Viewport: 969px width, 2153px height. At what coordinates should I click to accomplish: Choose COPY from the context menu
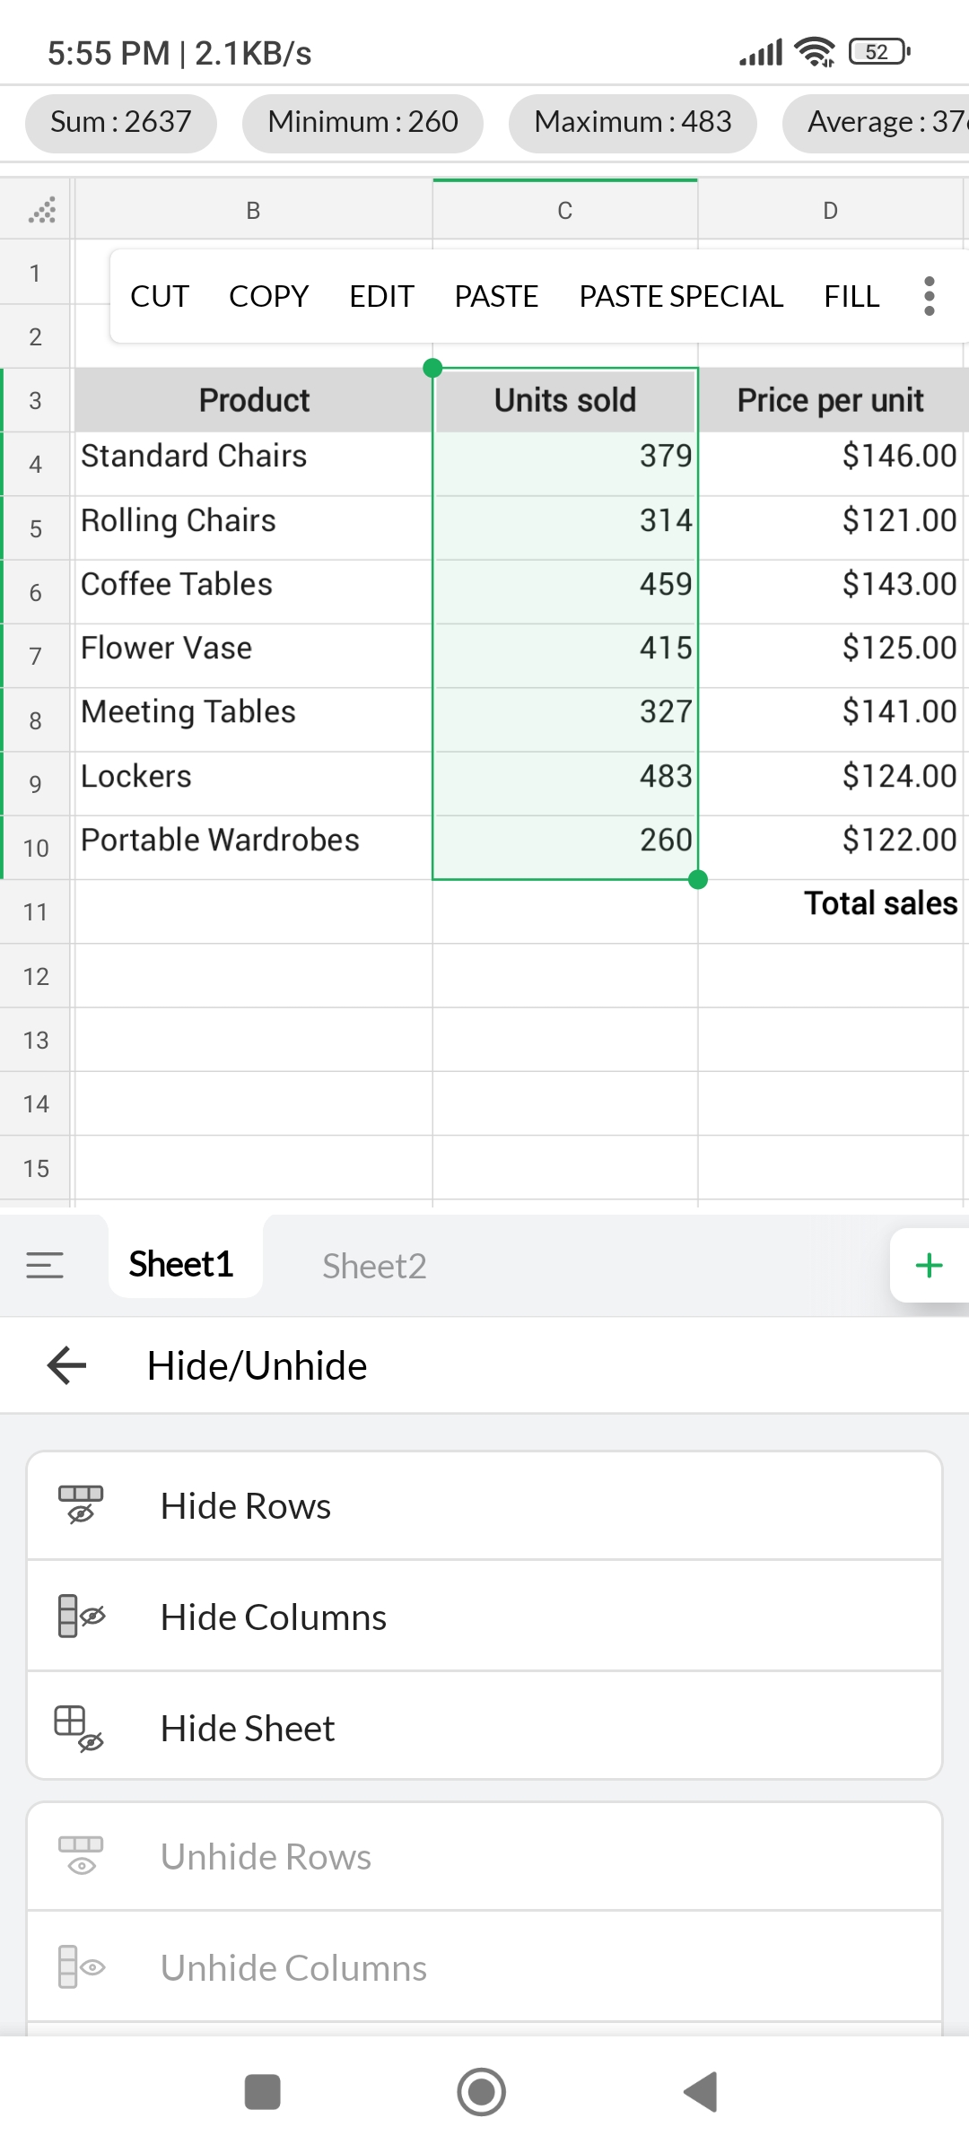click(x=268, y=296)
